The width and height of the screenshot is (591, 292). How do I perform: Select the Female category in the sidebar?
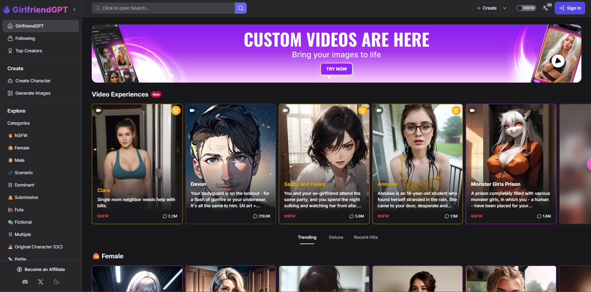tap(41, 148)
